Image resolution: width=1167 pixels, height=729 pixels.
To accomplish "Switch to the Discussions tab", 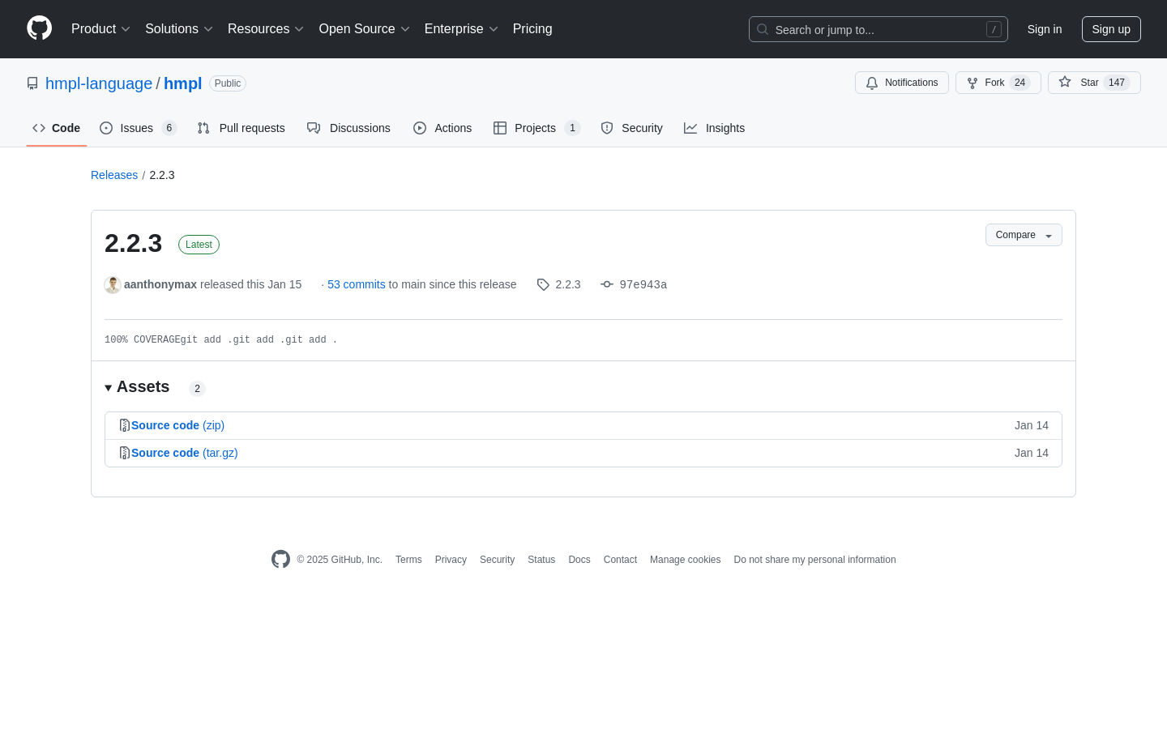I will (349, 128).
